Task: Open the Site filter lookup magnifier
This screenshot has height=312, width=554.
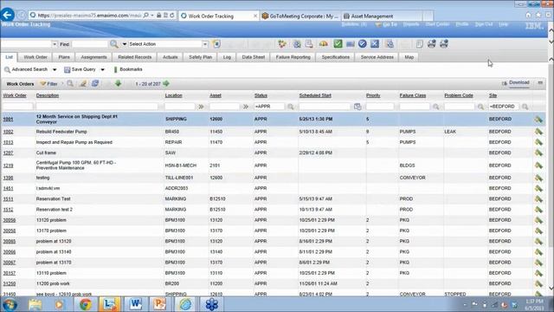Action: (x=525, y=107)
